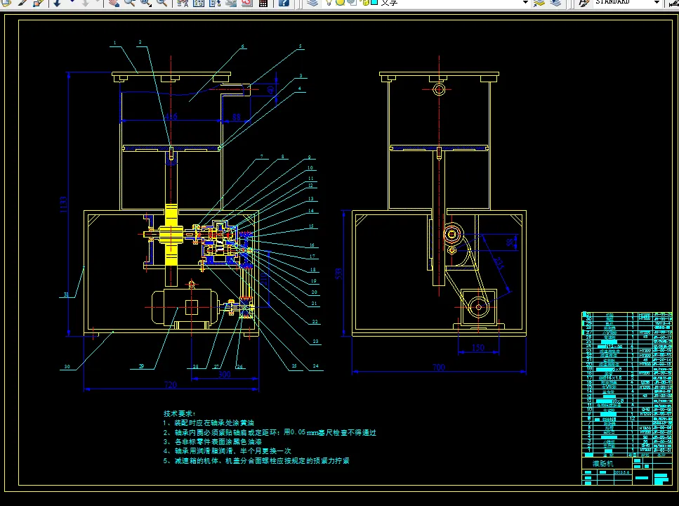Open the Sheet Set Manager icon

pos(231,3)
